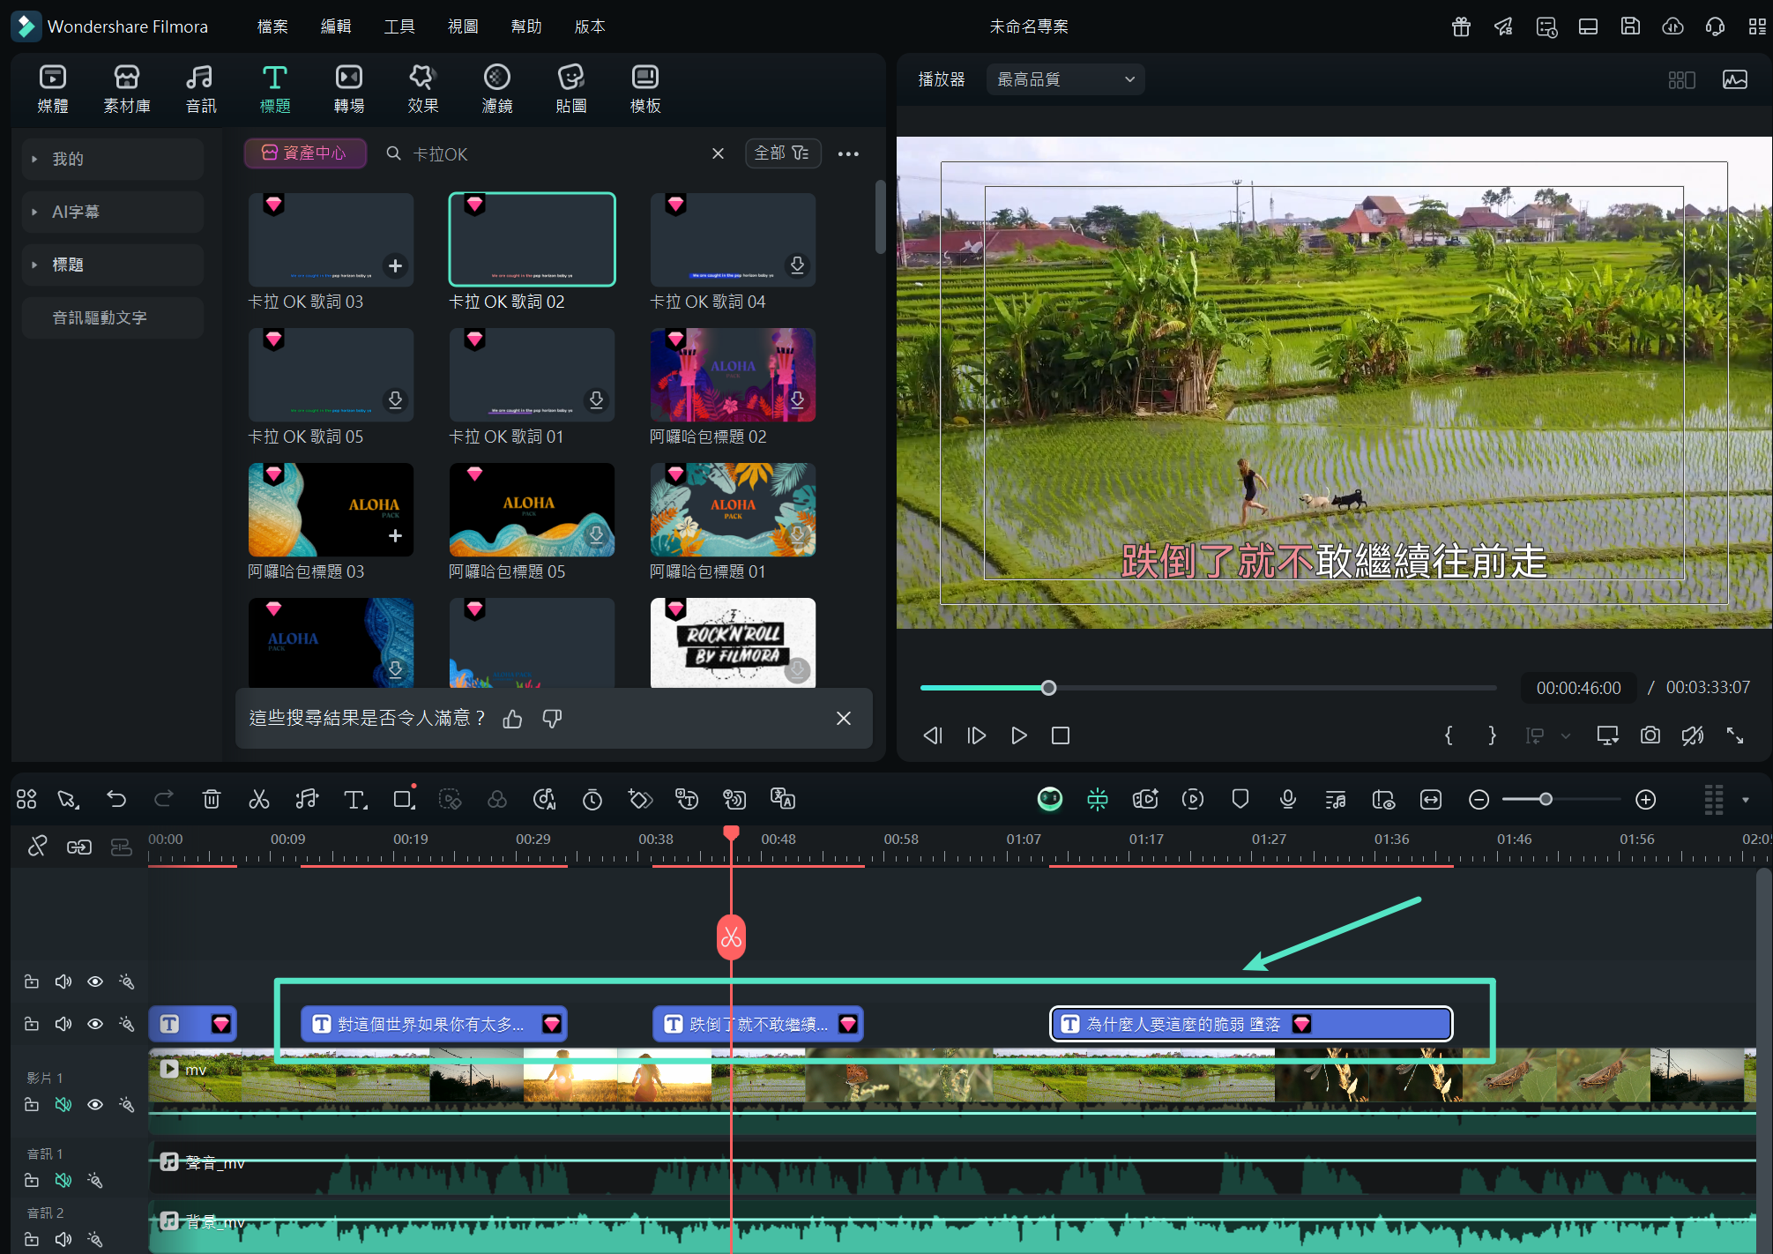Step back one frame in player
Viewport: 1773px width, 1254px height.
pos(933,735)
